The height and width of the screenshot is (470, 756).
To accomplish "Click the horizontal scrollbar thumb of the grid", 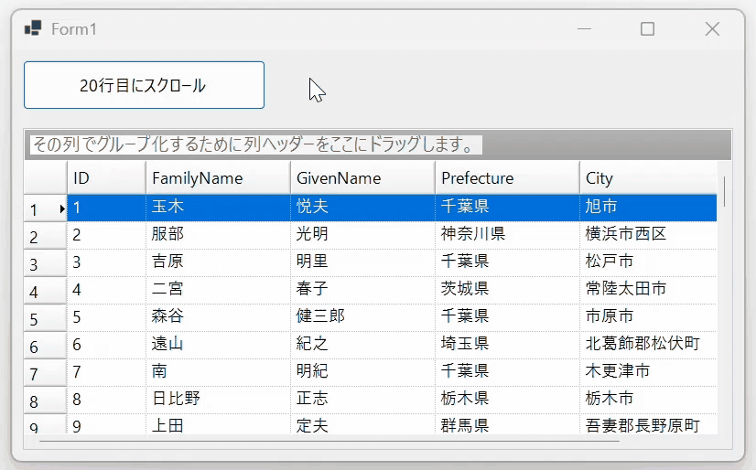I will (329, 441).
